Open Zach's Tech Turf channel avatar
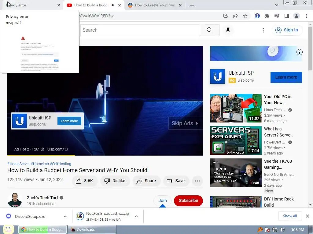The image size is (313, 234). click(15, 200)
